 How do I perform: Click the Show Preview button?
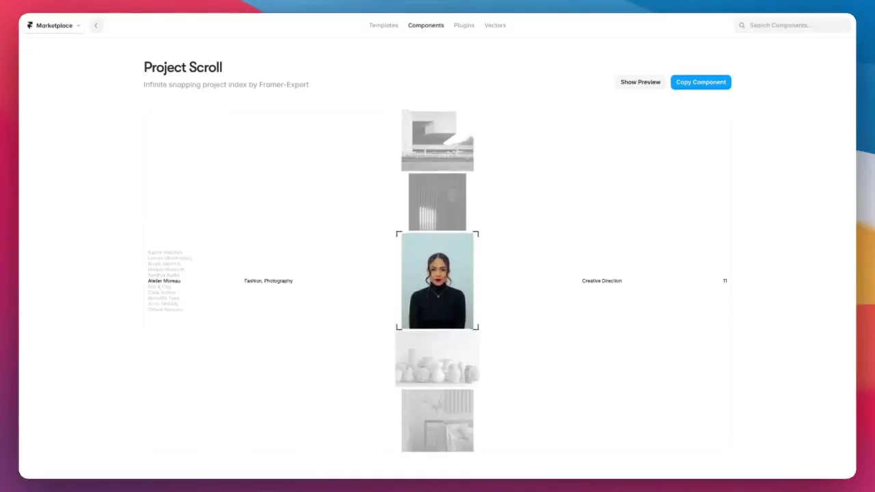(641, 82)
